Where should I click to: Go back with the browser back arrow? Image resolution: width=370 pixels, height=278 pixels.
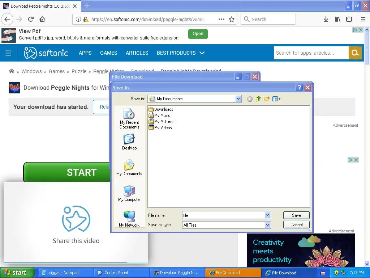[x=7, y=19]
